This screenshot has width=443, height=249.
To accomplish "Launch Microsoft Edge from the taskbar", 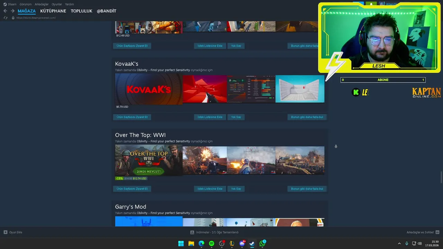I will [x=201, y=243].
